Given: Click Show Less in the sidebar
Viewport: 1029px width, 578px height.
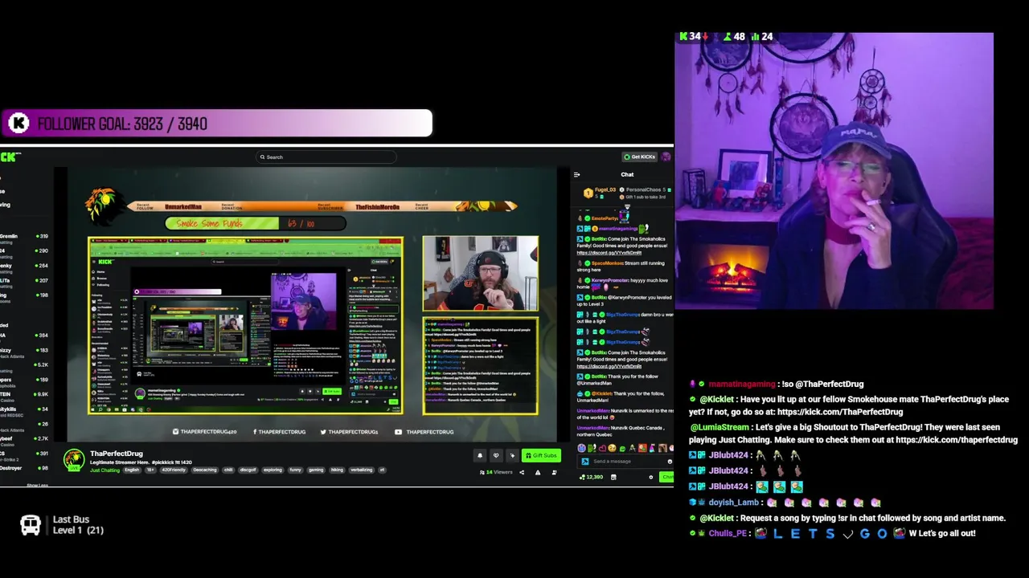Looking at the screenshot, I should click(38, 486).
